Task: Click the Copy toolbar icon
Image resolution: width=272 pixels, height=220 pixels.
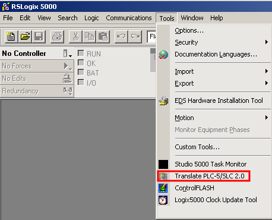Action: 89,37
